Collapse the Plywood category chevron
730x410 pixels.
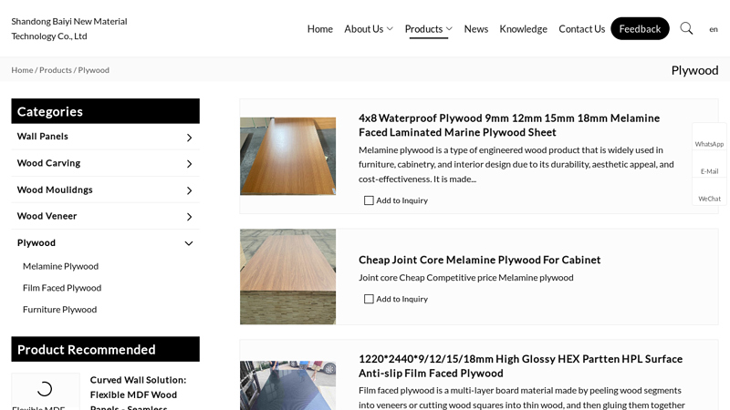pyautogui.click(x=189, y=243)
